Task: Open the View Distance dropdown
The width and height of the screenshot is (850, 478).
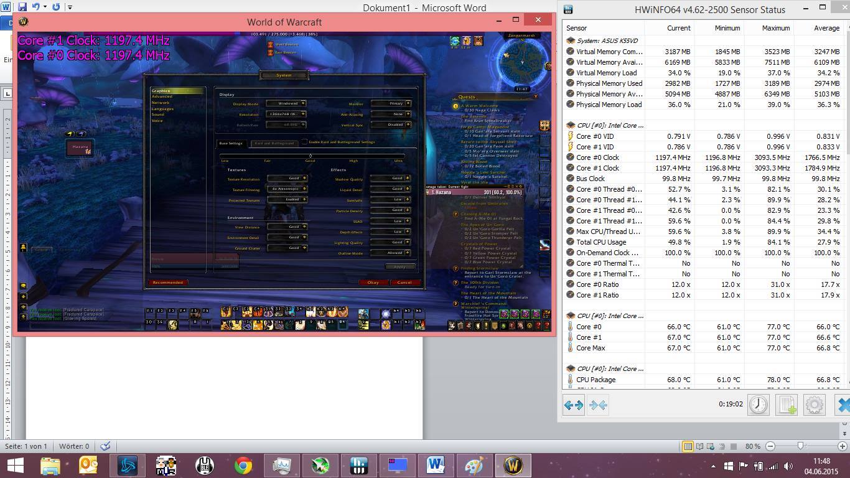Action: tap(287, 227)
